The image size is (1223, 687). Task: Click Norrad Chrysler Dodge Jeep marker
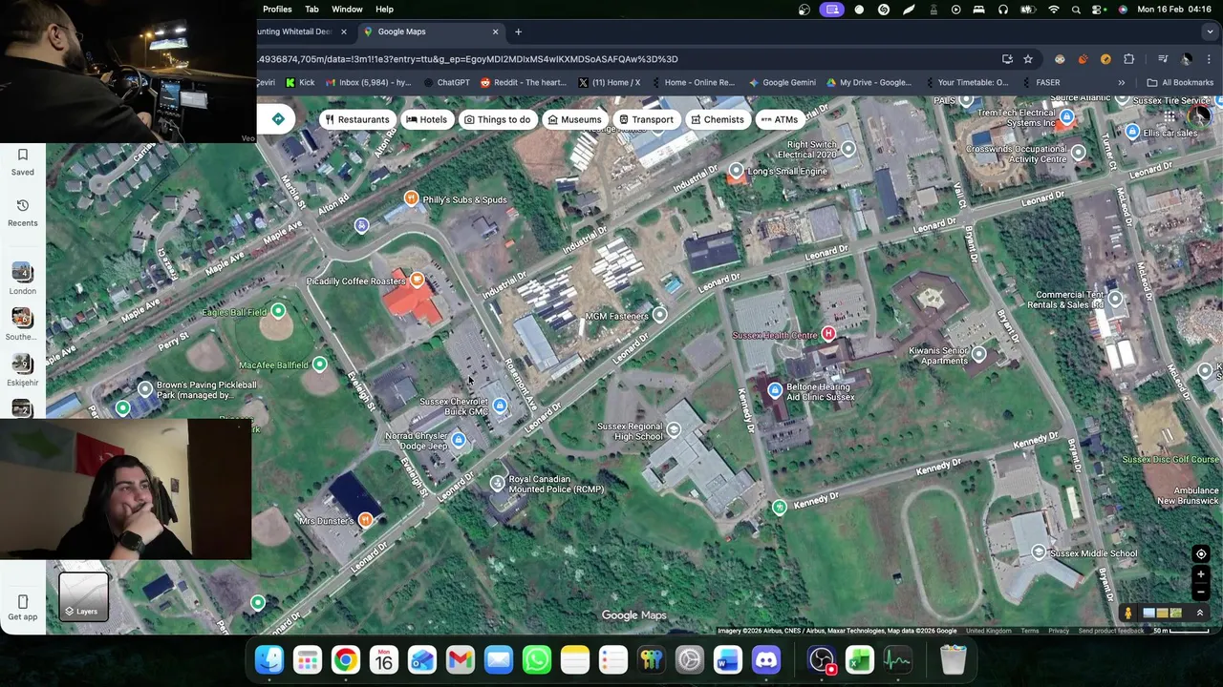(x=459, y=440)
